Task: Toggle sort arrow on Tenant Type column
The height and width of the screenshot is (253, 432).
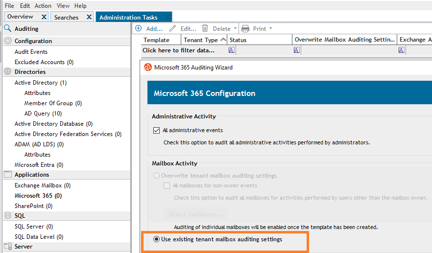Action: 223,40
